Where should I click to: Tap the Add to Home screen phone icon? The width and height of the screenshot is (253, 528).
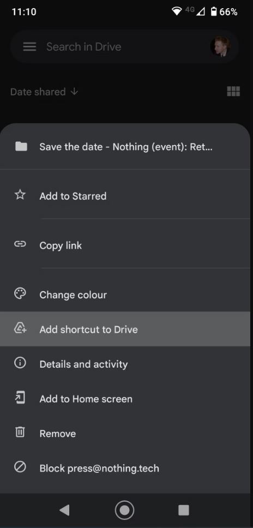click(x=20, y=398)
